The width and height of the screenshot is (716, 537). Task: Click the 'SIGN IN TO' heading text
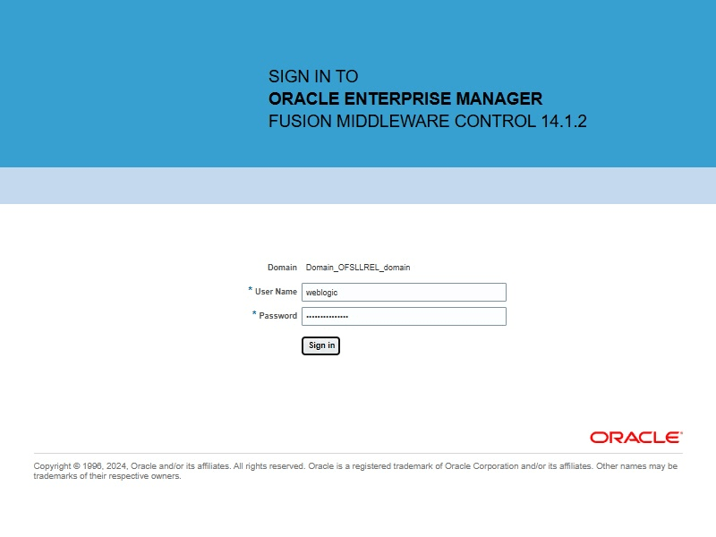click(x=313, y=76)
